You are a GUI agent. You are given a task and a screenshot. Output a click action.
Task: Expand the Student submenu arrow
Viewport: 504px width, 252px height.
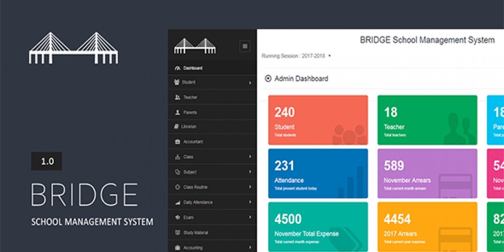(x=250, y=83)
